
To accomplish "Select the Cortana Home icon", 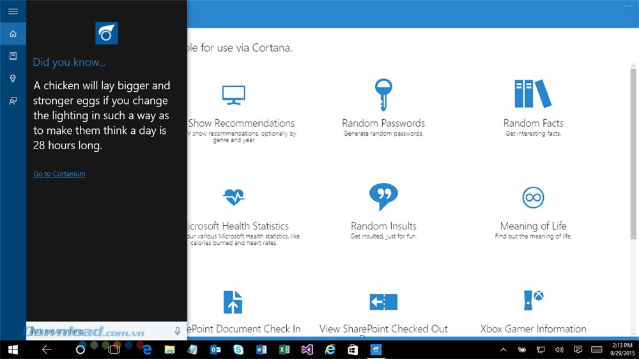I will [13, 34].
